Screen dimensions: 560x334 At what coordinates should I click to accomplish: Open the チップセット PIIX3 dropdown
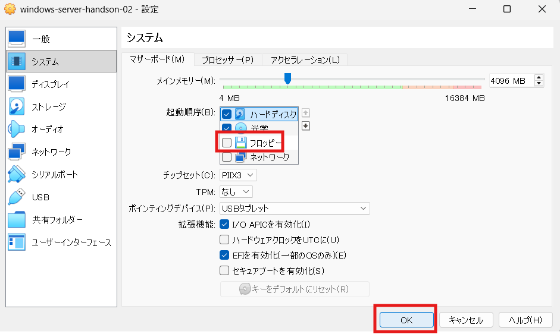pyautogui.click(x=238, y=175)
